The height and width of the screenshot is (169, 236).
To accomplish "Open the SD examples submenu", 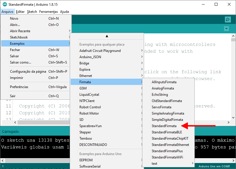I will pyautogui.click(x=107, y=120).
